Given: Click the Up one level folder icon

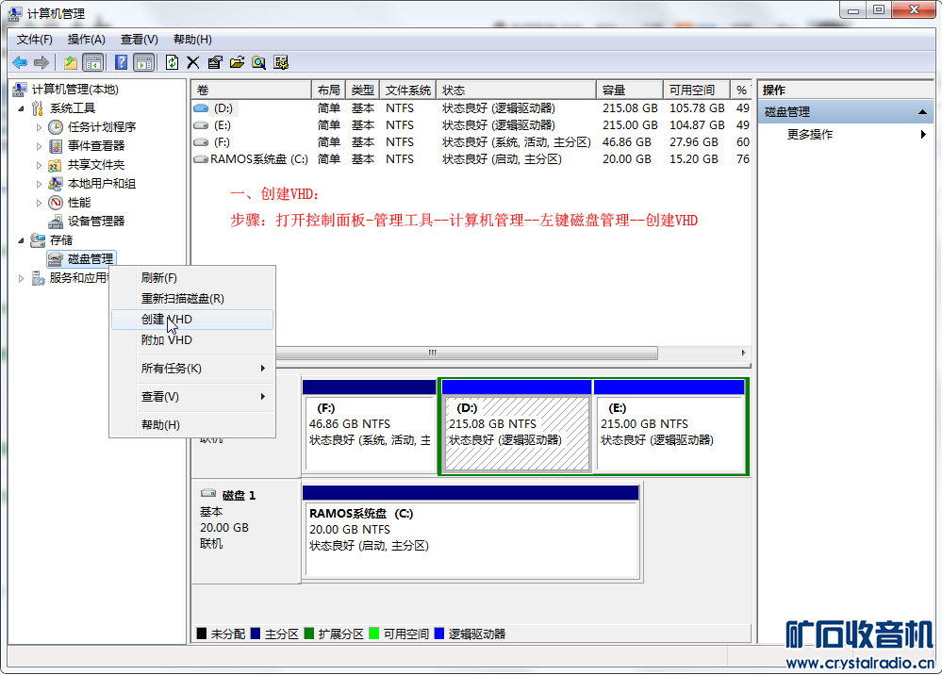Looking at the screenshot, I should [x=71, y=62].
